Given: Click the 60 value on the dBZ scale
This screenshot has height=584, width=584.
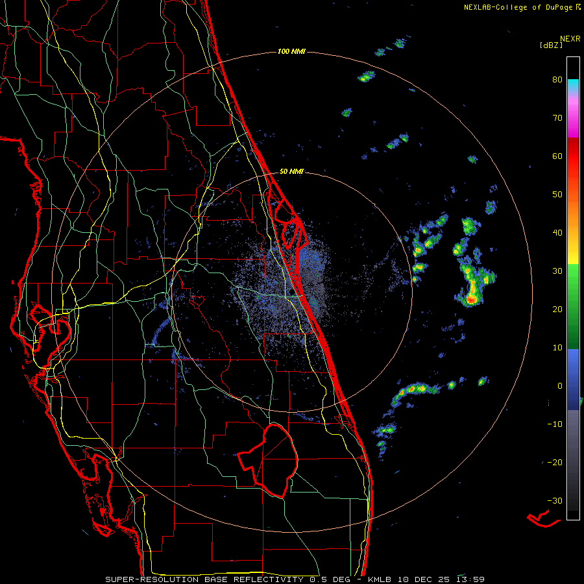Looking at the screenshot, I should pos(557,156).
